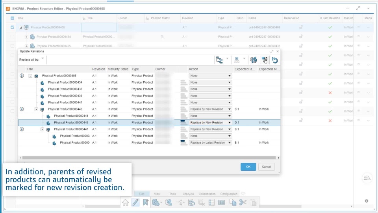Click the info icon for Physical Product00000408

pyautogui.click(x=22, y=76)
